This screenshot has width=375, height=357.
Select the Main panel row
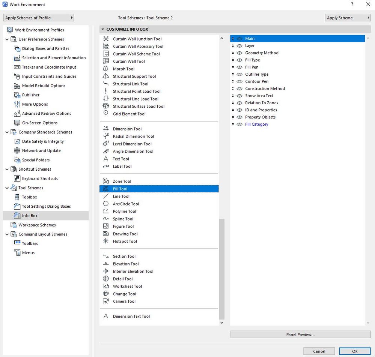(x=298, y=39)
